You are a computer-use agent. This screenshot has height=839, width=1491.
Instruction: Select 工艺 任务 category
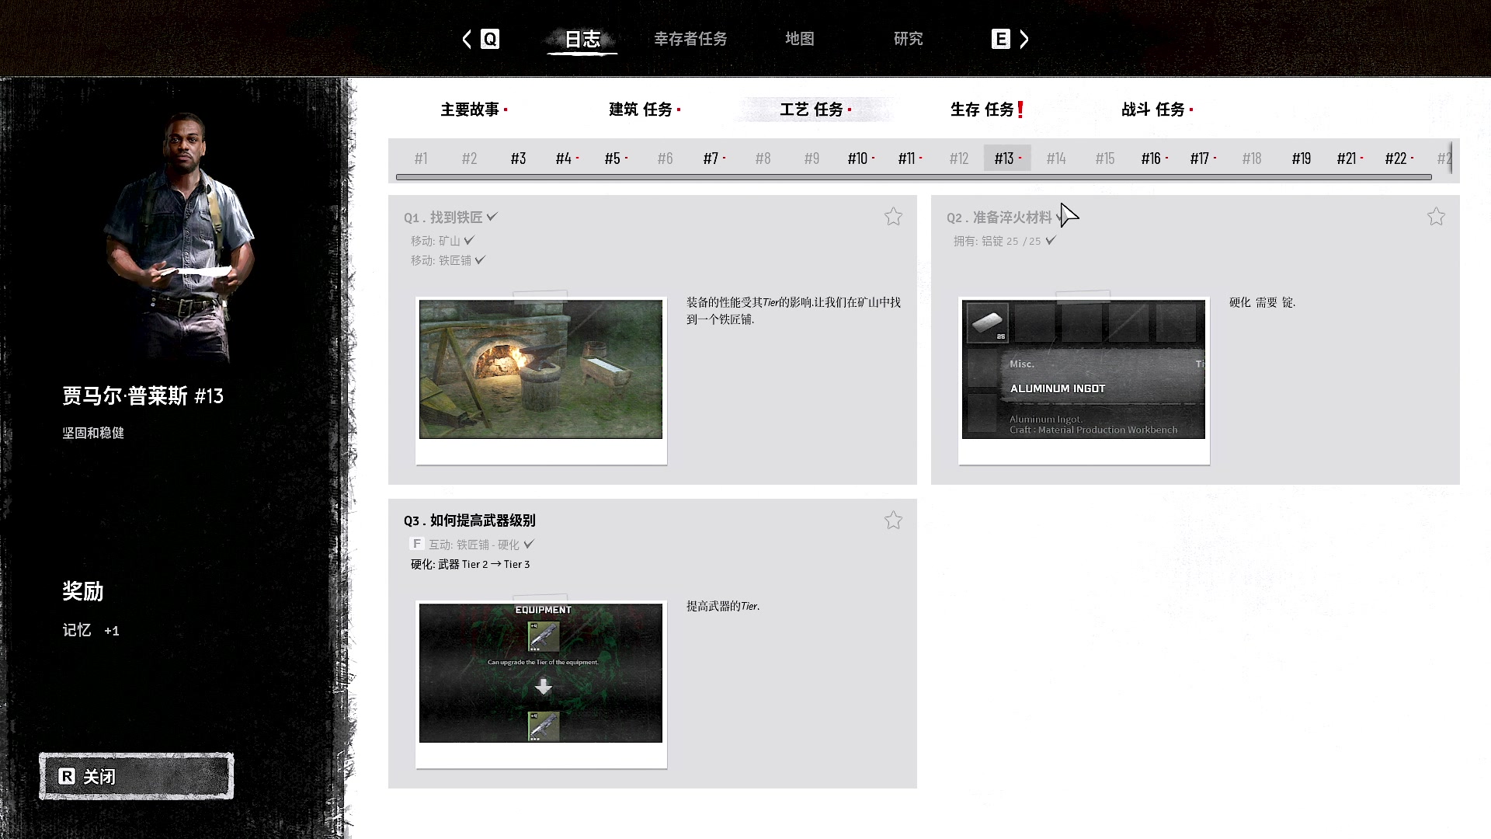[815, 110]
